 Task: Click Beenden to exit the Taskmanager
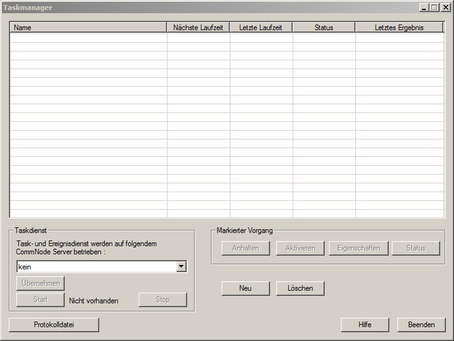point(421,325)
